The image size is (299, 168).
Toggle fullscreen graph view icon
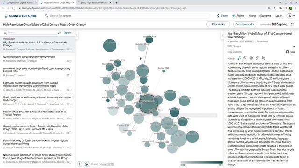[x=292, y=24]
